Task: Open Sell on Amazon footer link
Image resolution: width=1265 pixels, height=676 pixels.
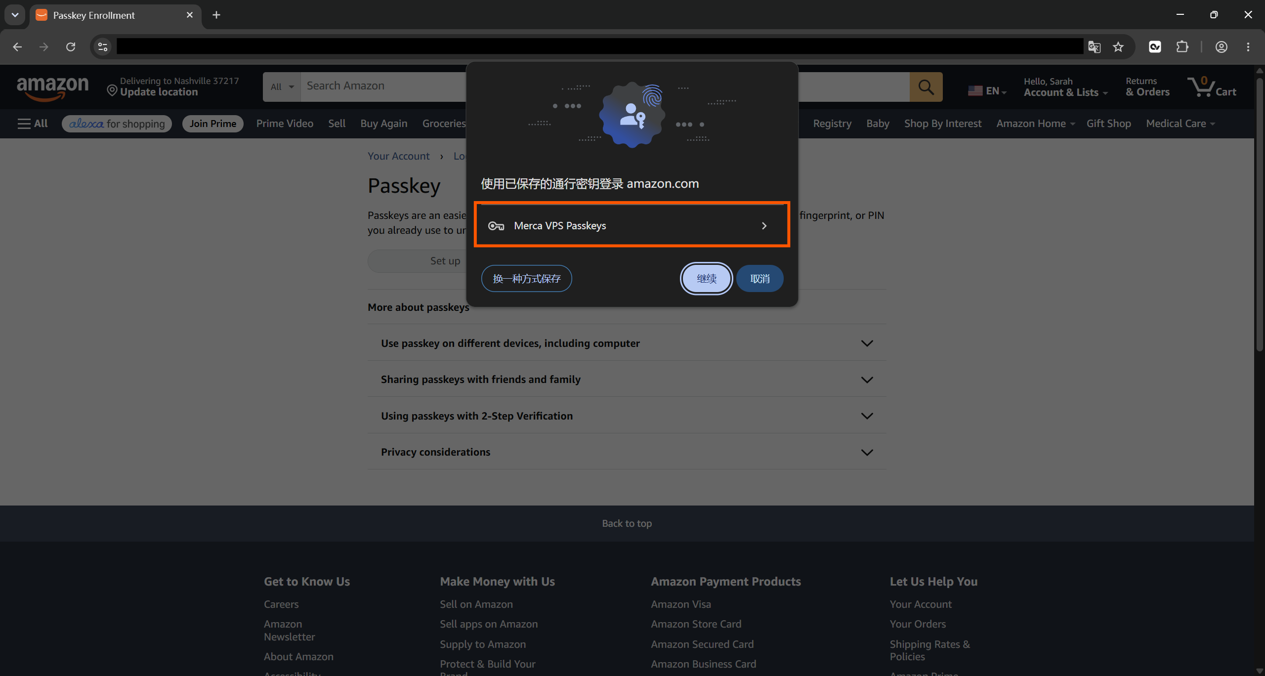Action: [x=476, y=604]
